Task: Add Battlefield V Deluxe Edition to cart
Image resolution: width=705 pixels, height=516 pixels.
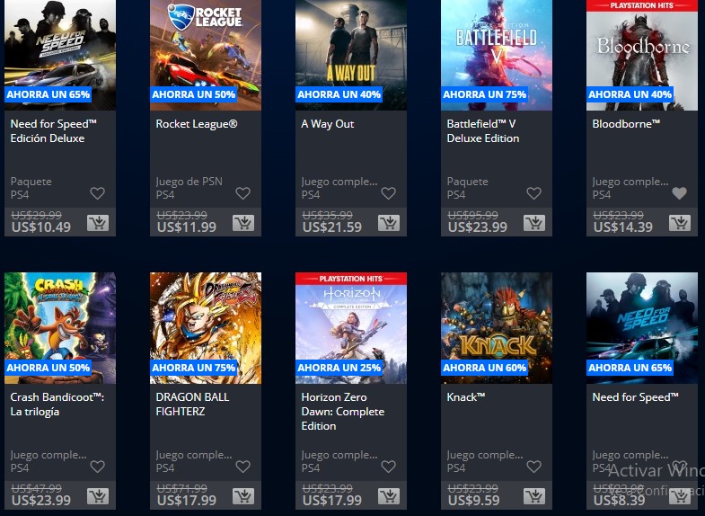Action: pyautogui.click(x=533, y=224)
